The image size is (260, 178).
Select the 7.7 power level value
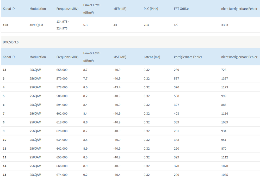(85, 78)
